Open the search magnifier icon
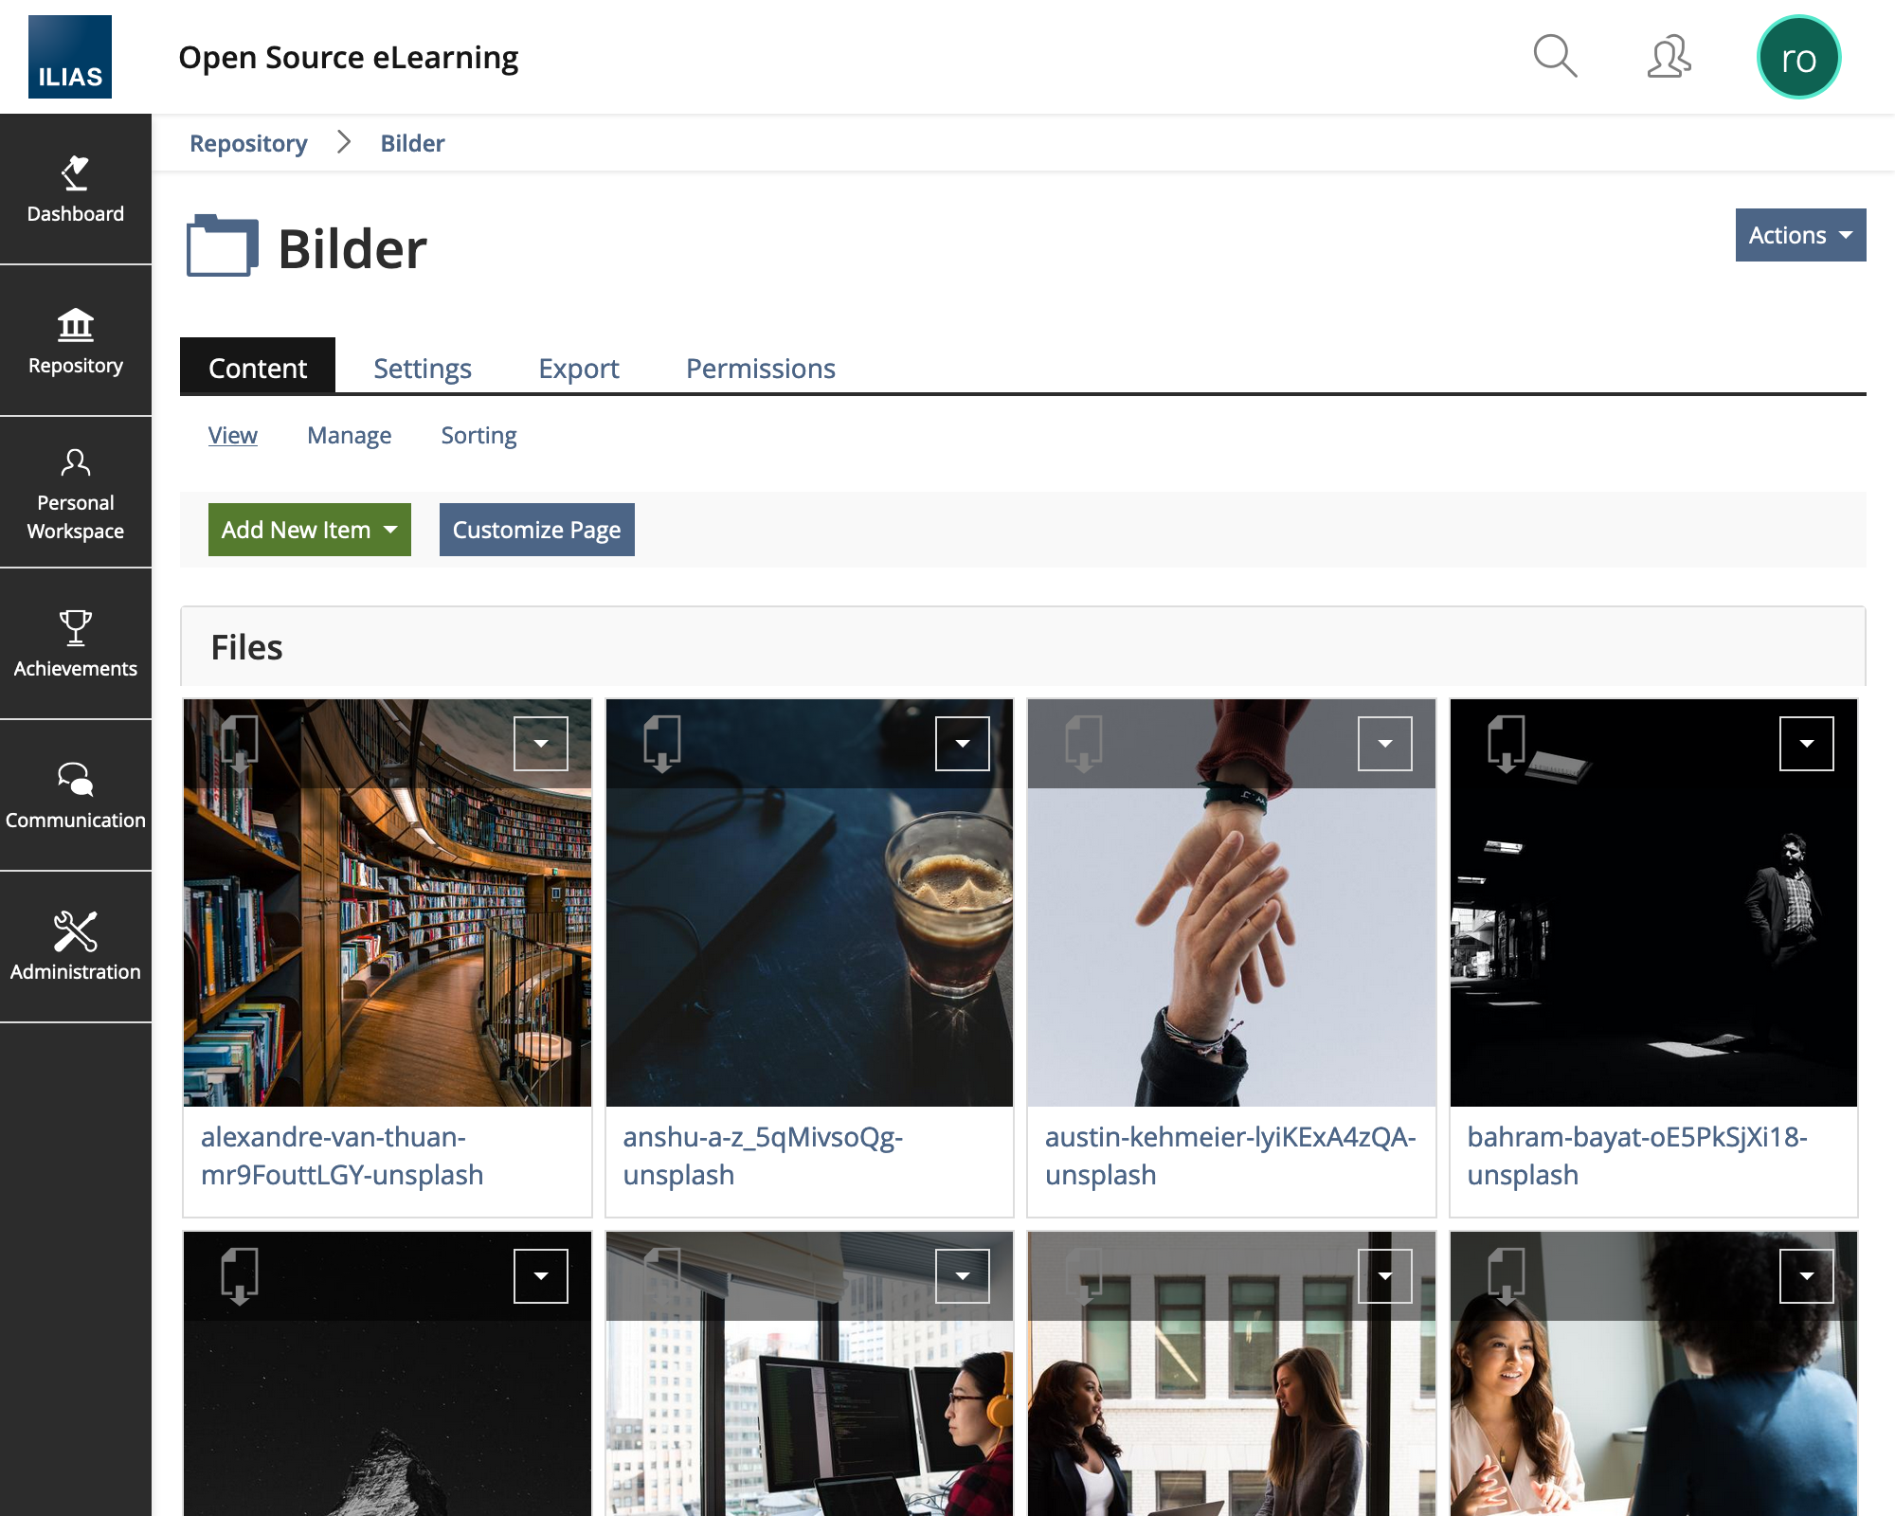Viewport: 1895px width, 1516px height. (x=1555, y=57)
